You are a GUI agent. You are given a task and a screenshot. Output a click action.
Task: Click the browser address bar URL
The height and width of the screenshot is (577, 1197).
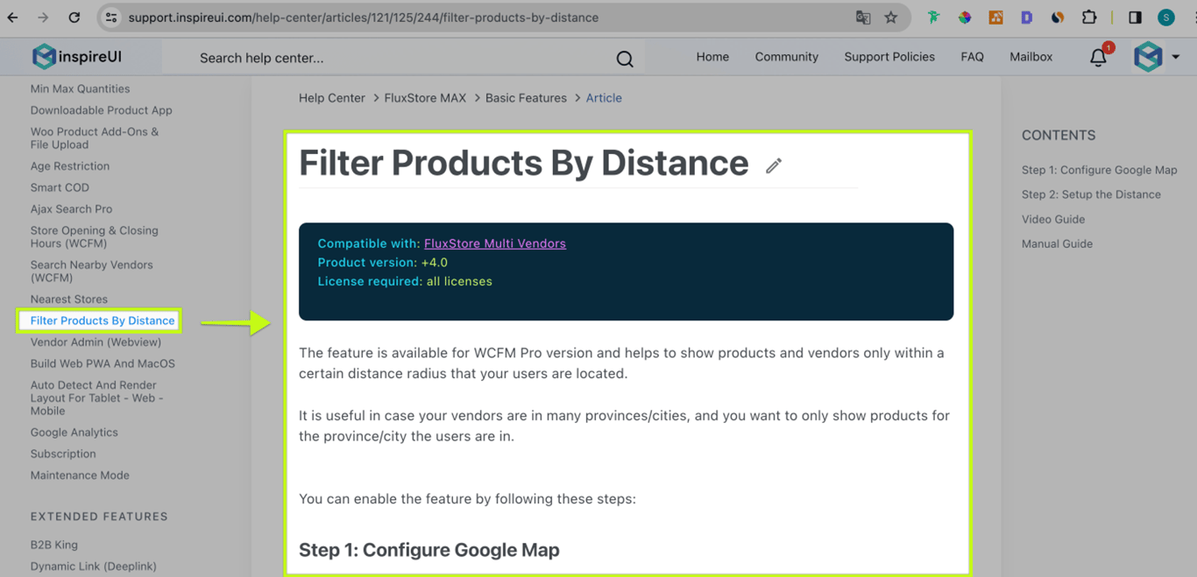[x=364, y=18]
